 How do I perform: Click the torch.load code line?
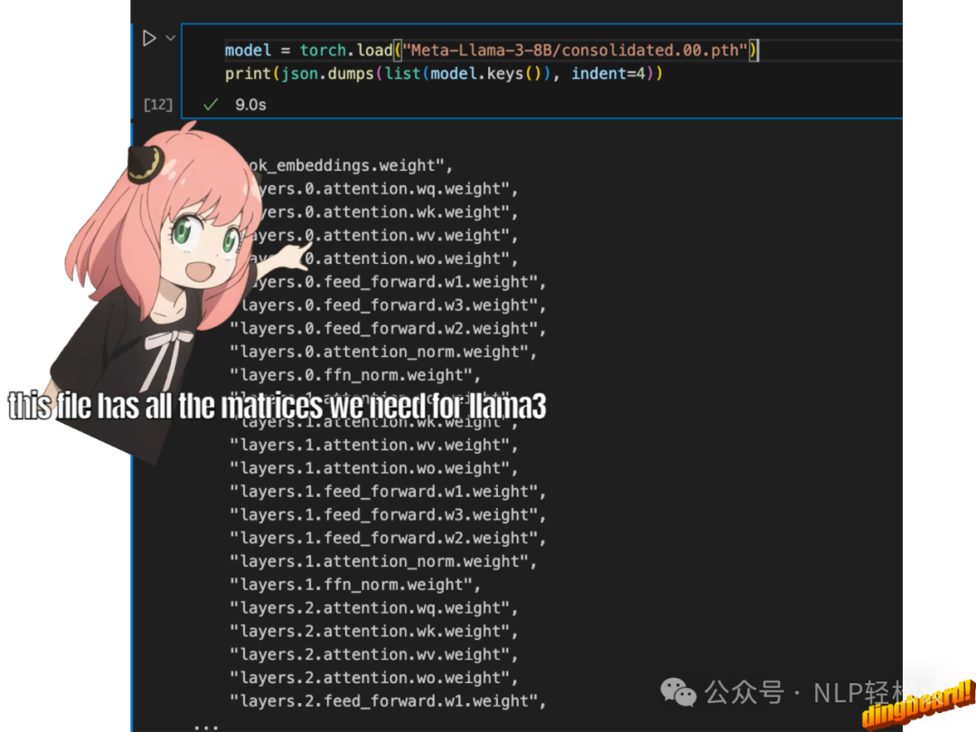coord(491,50)
